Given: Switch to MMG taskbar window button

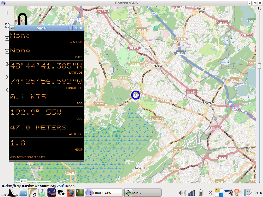Looking at the screenshot, I should pos(143,193).
